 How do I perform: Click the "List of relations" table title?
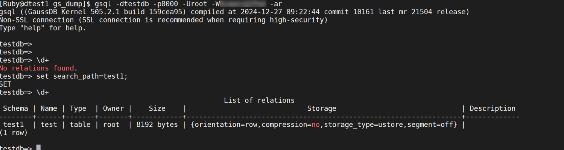pos(259,100)
